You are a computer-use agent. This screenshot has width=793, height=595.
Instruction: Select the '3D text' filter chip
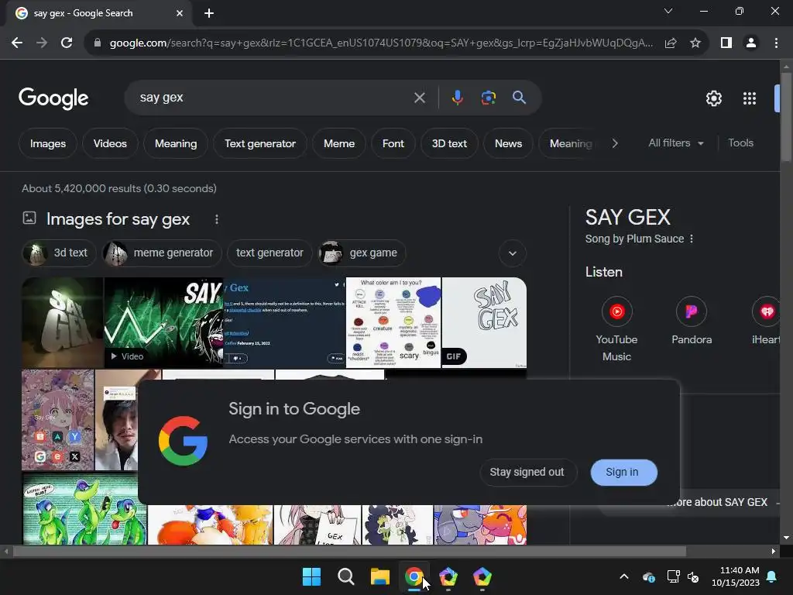[x=449, y=143]
